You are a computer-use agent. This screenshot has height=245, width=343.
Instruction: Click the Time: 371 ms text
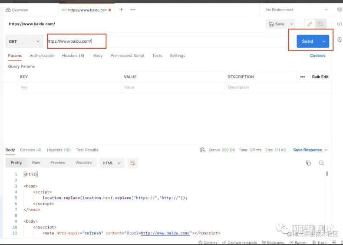250,150
